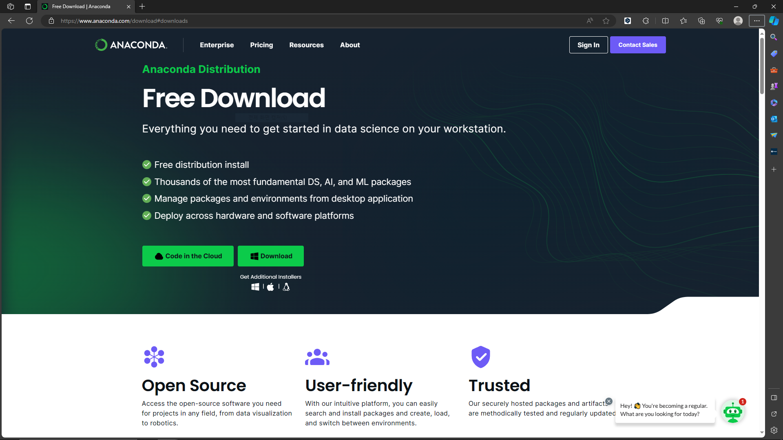Click the Windows installer icon
The width and height of the screenshot is (783, 440).
[255, 287]
